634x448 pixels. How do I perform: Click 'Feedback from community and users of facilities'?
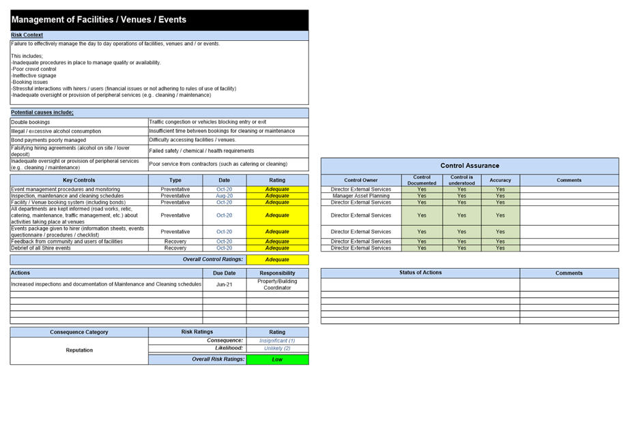79,241
